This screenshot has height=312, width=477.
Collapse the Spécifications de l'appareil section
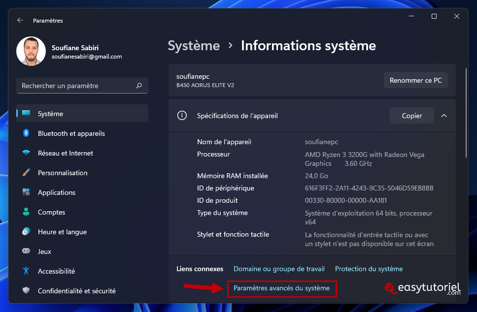(444, 116)
